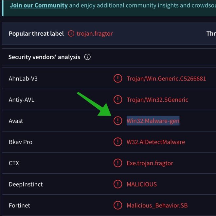Click the warning icon in AhnLab-V3 row
The height and width of the screenshot is (216, 216).
[117, 79]
